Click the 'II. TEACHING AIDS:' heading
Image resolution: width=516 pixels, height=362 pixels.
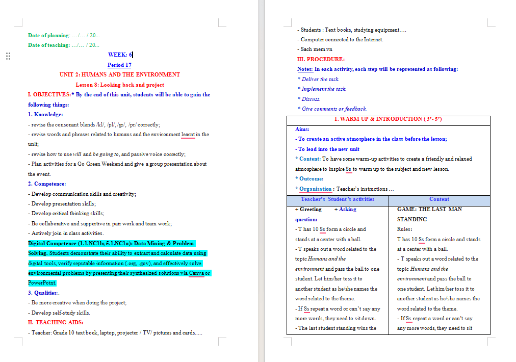coord(56,322)
